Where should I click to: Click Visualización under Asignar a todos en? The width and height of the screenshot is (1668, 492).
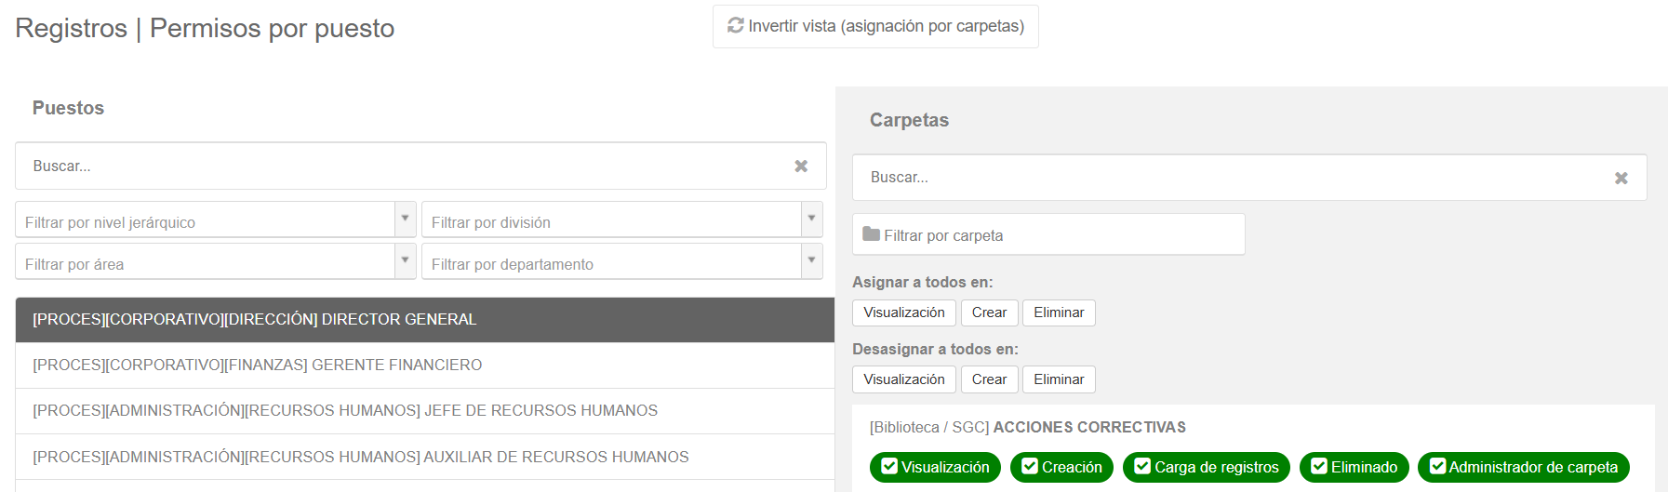[904, 312]
